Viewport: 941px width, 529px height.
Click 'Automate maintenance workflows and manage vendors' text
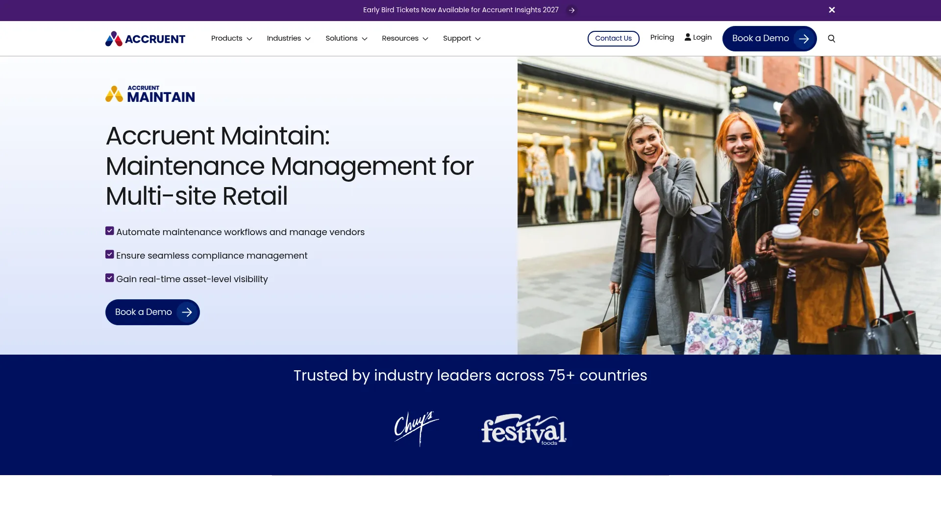(x=240, y=232)
